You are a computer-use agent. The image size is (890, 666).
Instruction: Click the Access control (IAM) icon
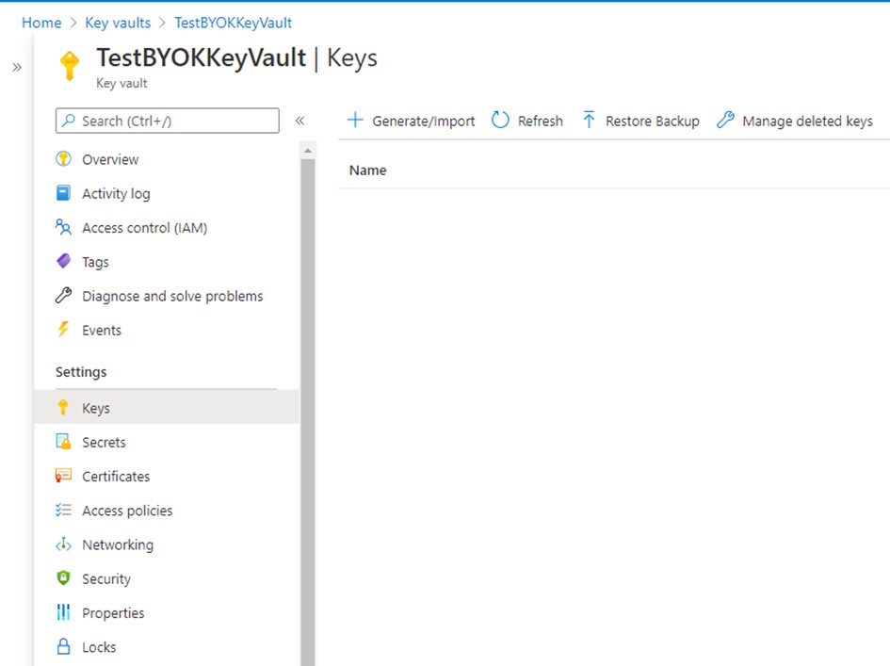click(x=64, y=227)
